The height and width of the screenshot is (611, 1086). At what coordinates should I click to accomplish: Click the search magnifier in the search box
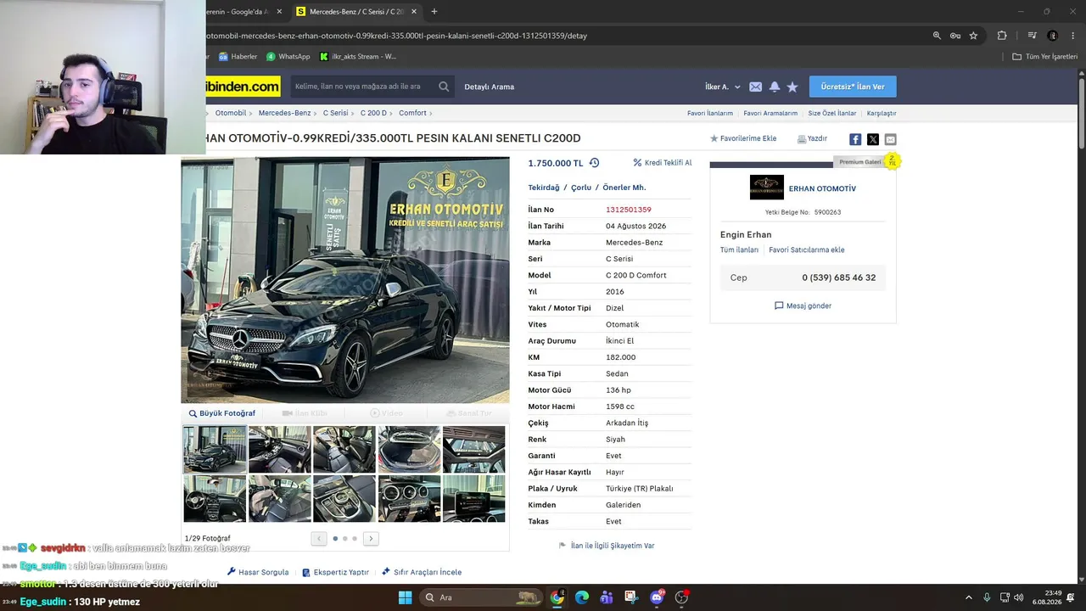[x=444, y=87]
